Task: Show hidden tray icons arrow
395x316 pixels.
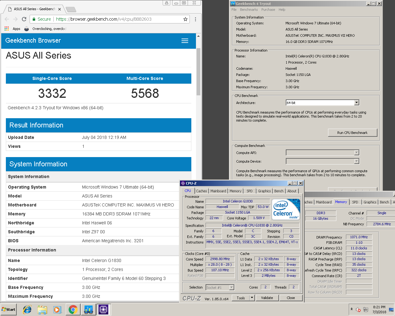Action: click(351, 309)
